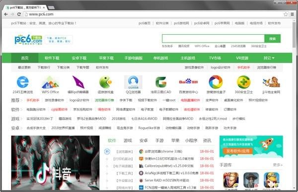The height and width of the screenshot is (192, 298).
Task: Open the colorful aperture game box icon
Action: tap(216, 82)
